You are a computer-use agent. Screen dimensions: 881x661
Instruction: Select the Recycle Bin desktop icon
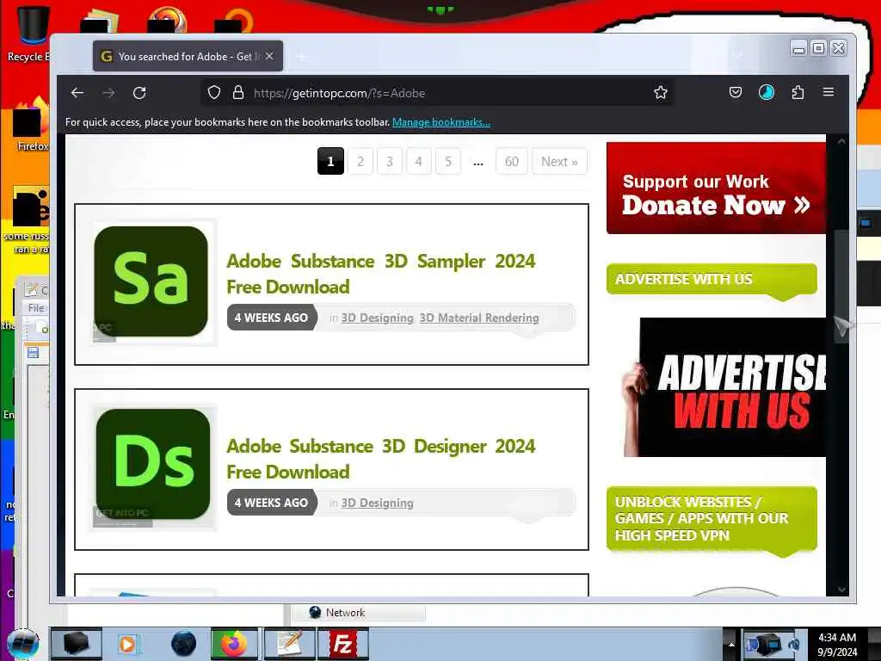(32, 34)
